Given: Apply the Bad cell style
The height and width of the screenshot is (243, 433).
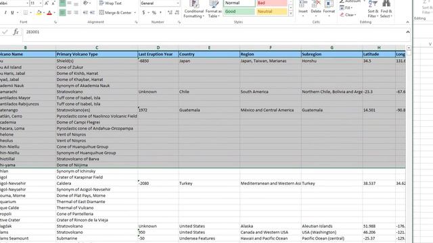Looking at the screenshot, I should [x=272, y=3].
